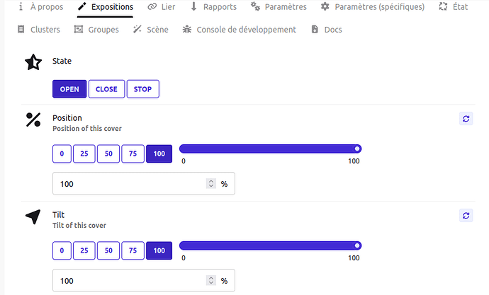This screenshot has width=489, height=295.
Task: Select the OPEN state option
Action: pyautogui.click(x=69, y=89)
